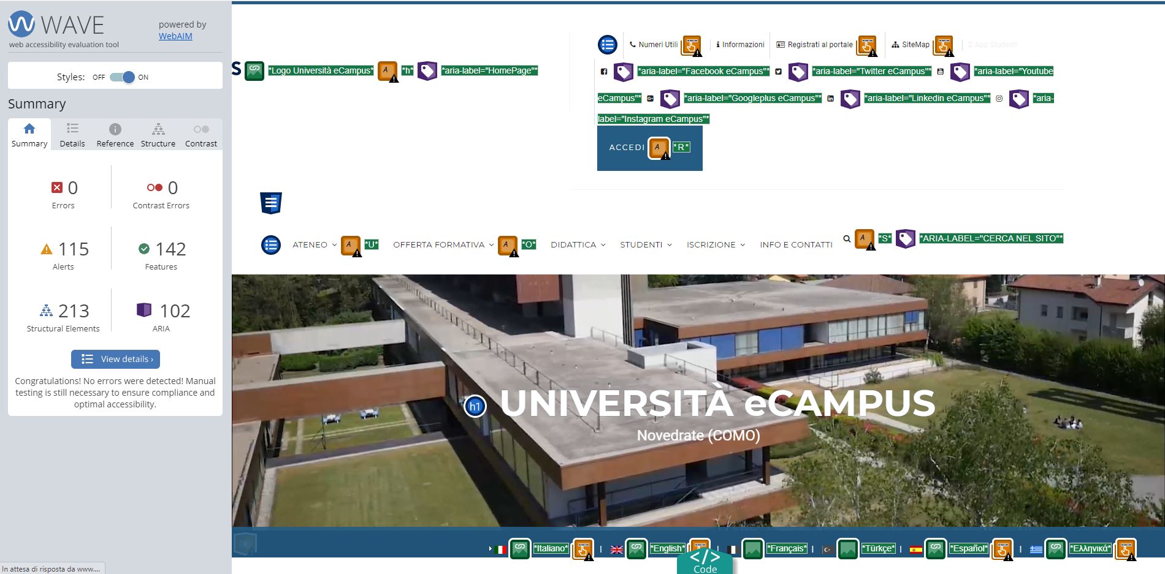Open Registrati al portale link

click(x=815, y=45)
